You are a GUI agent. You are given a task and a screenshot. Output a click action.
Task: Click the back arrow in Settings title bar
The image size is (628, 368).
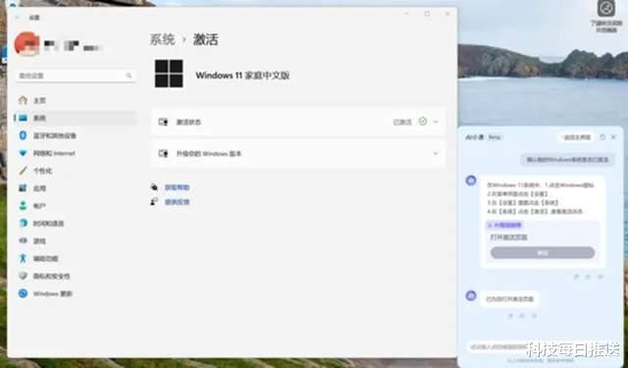[x=17, y=18]
